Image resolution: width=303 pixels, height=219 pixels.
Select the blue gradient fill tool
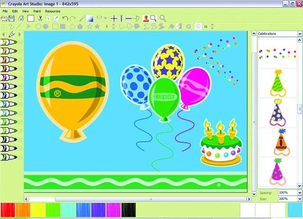tap(90, 18)
